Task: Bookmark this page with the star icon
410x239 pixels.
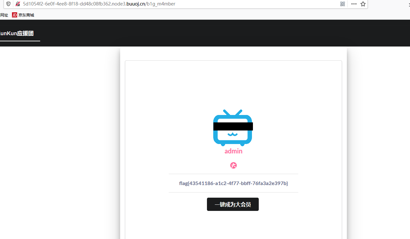Action: click(x=363, y=4)
